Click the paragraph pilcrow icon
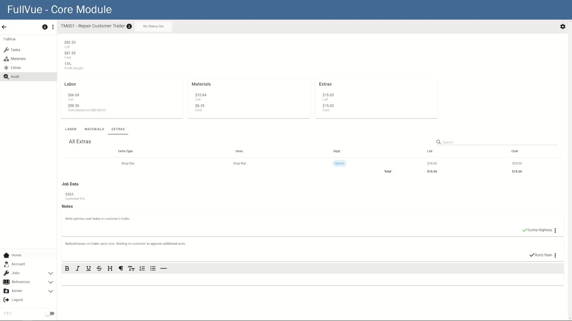The image size is (572, 321). pos(121,268)
